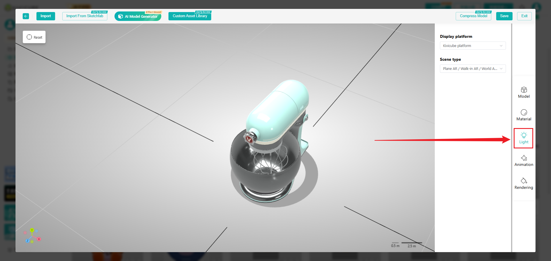The width and height of the screenshot is (551, 261).
Task: Click the Import button
Action: (46, 16)
